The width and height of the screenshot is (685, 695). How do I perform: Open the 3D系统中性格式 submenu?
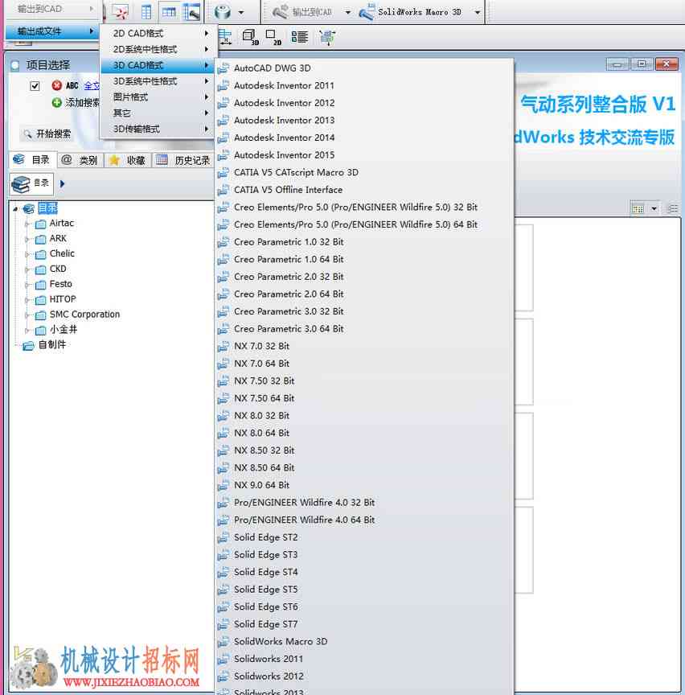[158, 81]
